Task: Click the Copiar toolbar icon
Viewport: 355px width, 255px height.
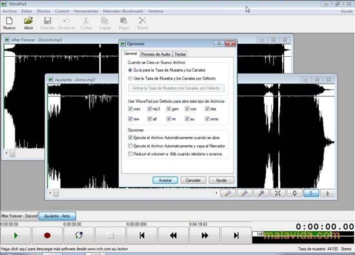Action: (105, 23)
